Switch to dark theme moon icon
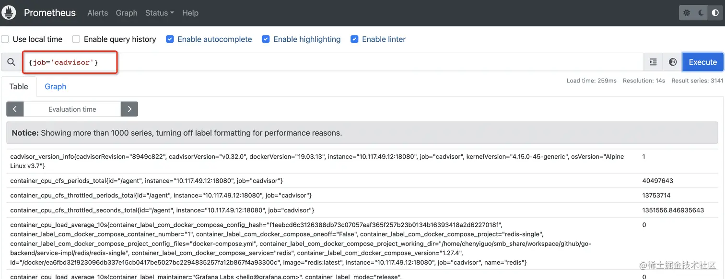Image resolution: width=725 pixels, height=279 pixels. point(701,13)
